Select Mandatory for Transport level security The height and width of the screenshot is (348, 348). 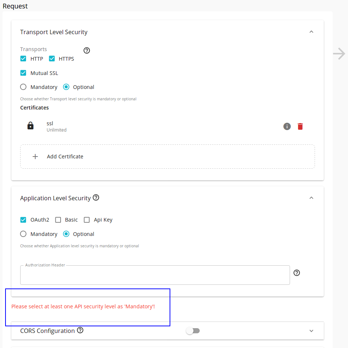(x=23, y=87)
